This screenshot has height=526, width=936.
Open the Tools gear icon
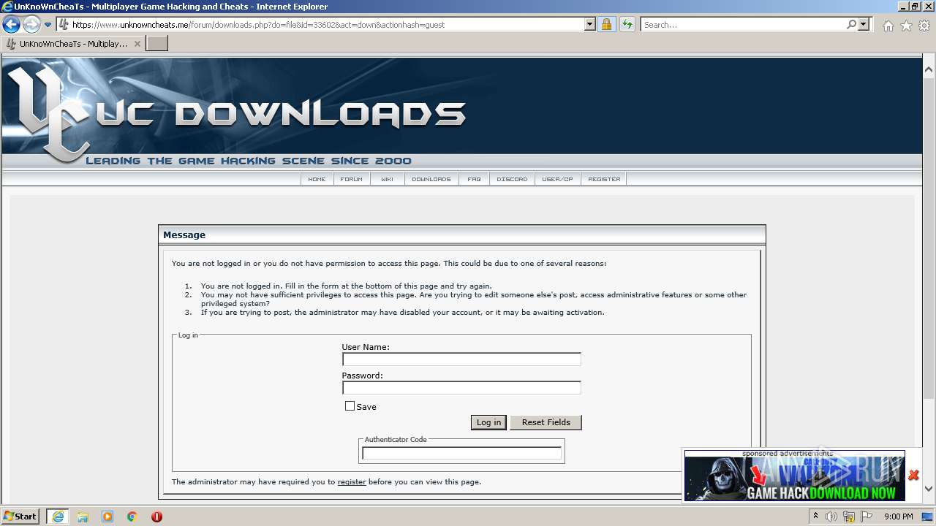924,26
